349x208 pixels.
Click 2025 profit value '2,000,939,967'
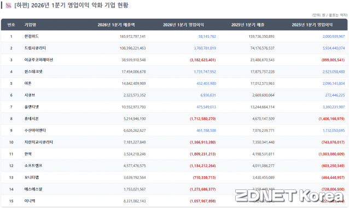[x=334, y=37]
